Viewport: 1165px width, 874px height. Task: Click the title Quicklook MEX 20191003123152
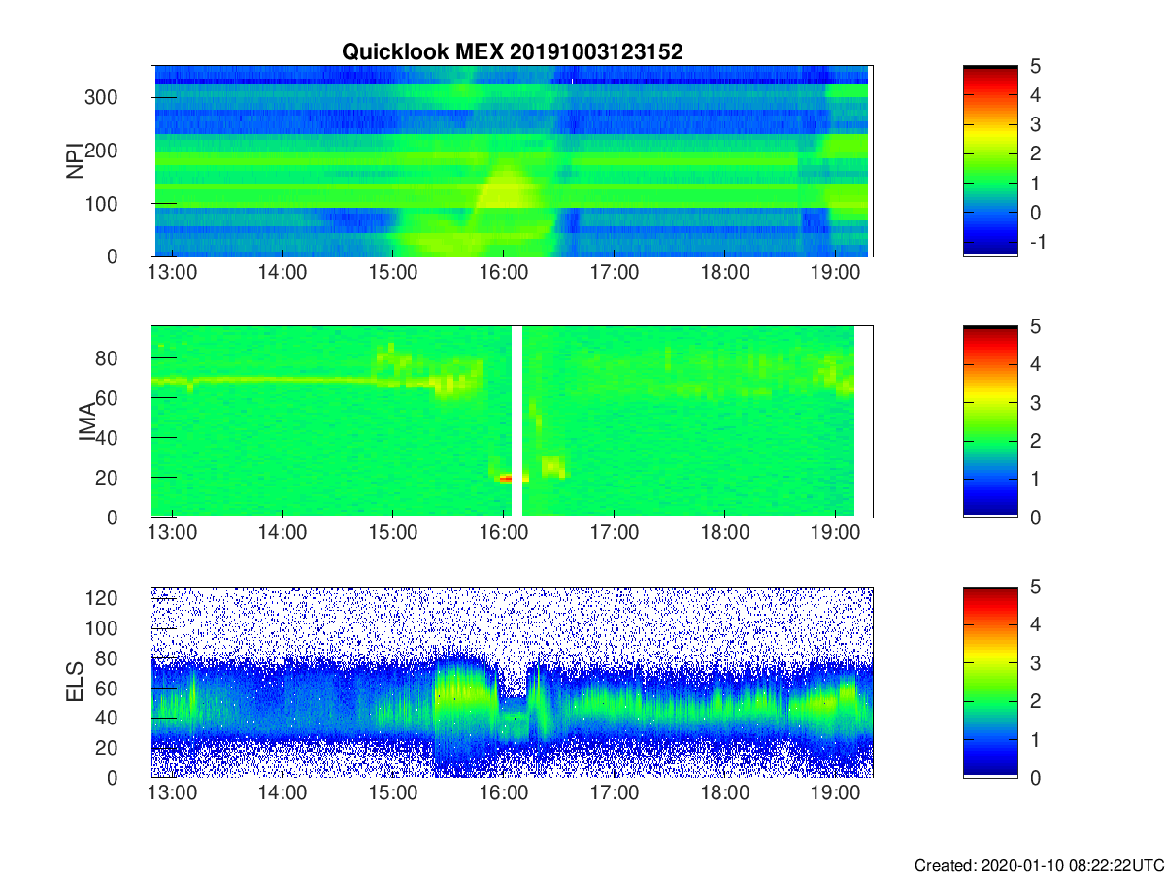pyautogui.click(x=512, y=52)
